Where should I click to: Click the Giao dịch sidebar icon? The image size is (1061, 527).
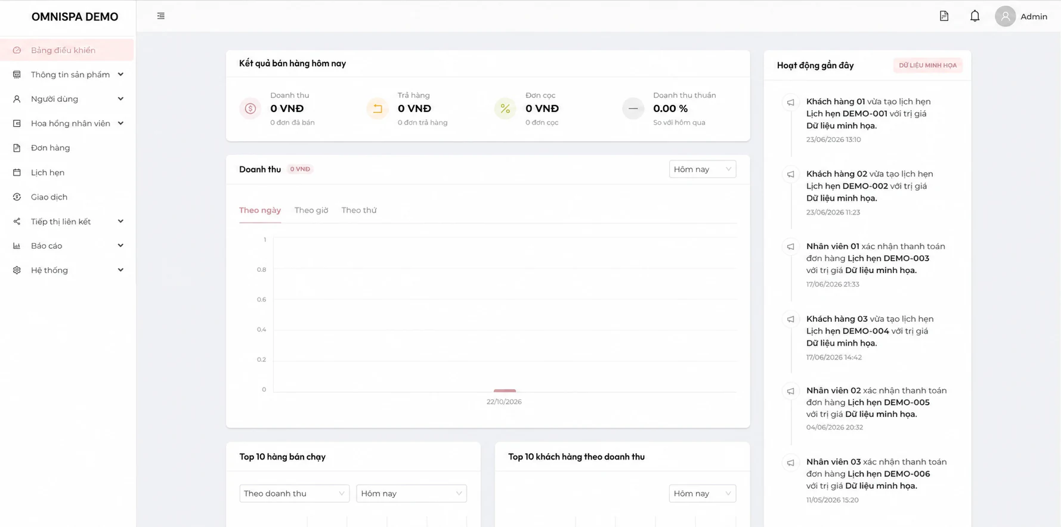click(17, 197)
